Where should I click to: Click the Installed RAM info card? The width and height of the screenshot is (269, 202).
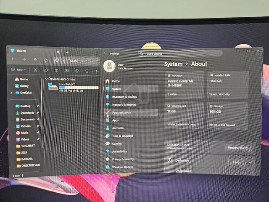[228, 85]
